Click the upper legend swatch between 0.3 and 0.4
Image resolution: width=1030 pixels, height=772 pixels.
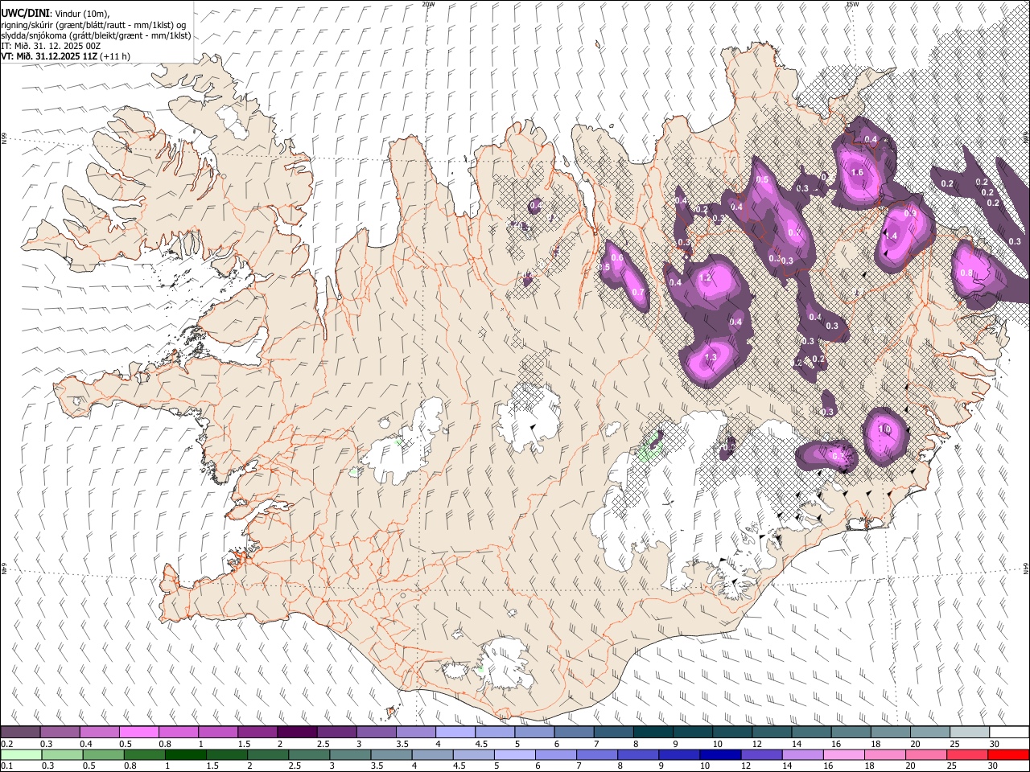click(x=60, y=733)
